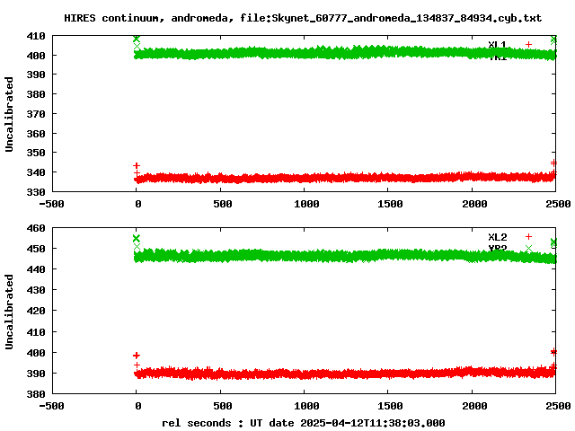The image size is (575, 431).
Task: Click the 'Uncalibrated' label of the XL2 plot
Action: click(x=9, y=312)
